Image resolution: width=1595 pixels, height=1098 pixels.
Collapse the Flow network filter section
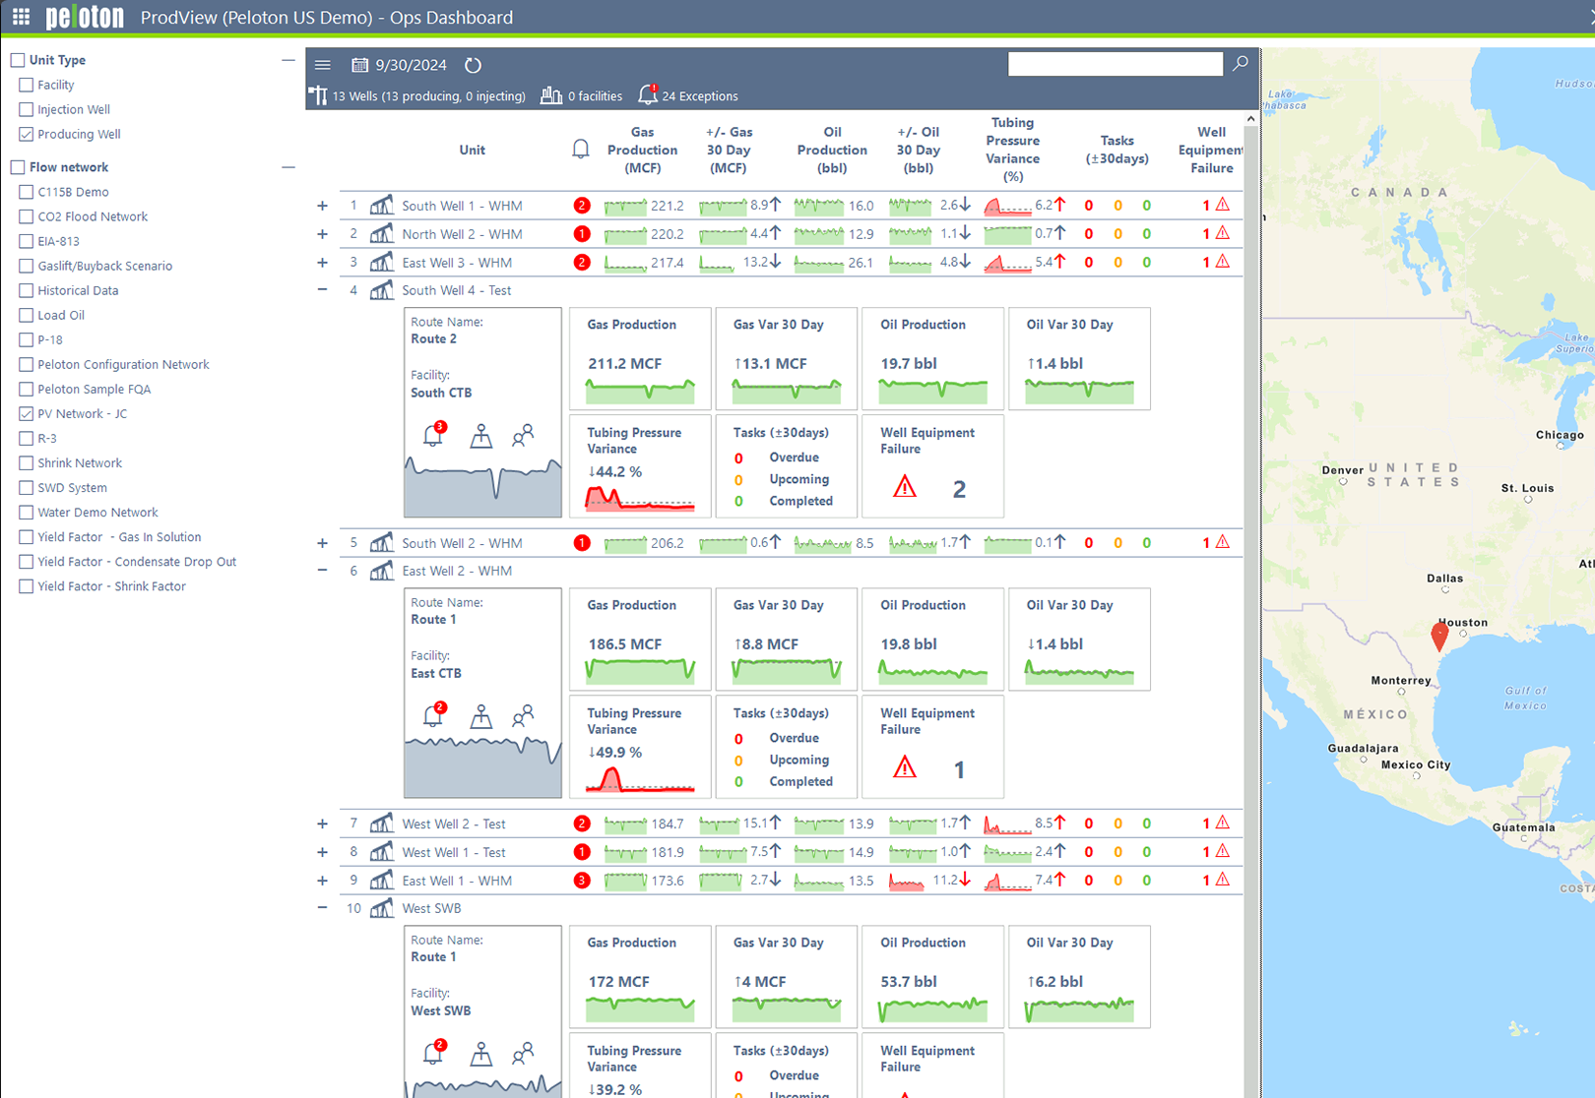pos(288,166)
